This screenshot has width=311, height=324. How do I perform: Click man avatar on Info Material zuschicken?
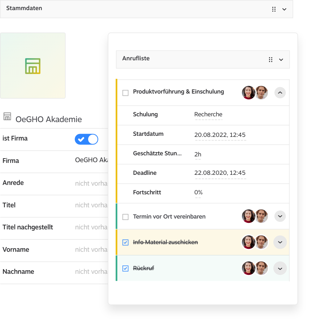coord(262,242)
